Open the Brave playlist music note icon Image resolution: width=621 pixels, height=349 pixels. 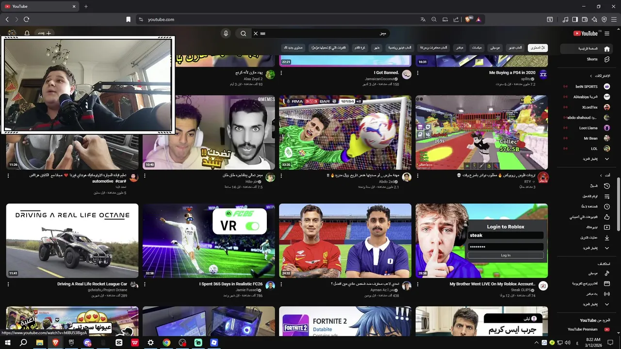tap(565, 19)
